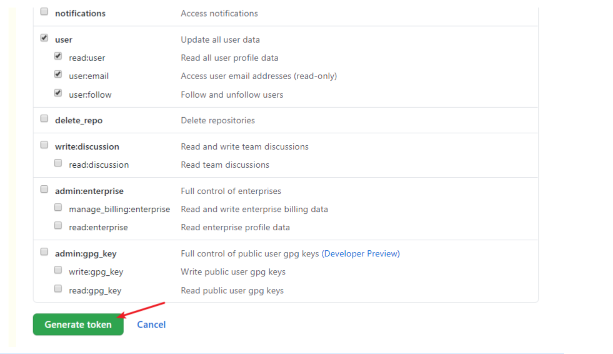
Task: Tick the read:discussion checkbox
Action: (x=58, y=163)
